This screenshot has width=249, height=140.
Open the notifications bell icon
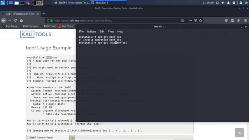228,3
